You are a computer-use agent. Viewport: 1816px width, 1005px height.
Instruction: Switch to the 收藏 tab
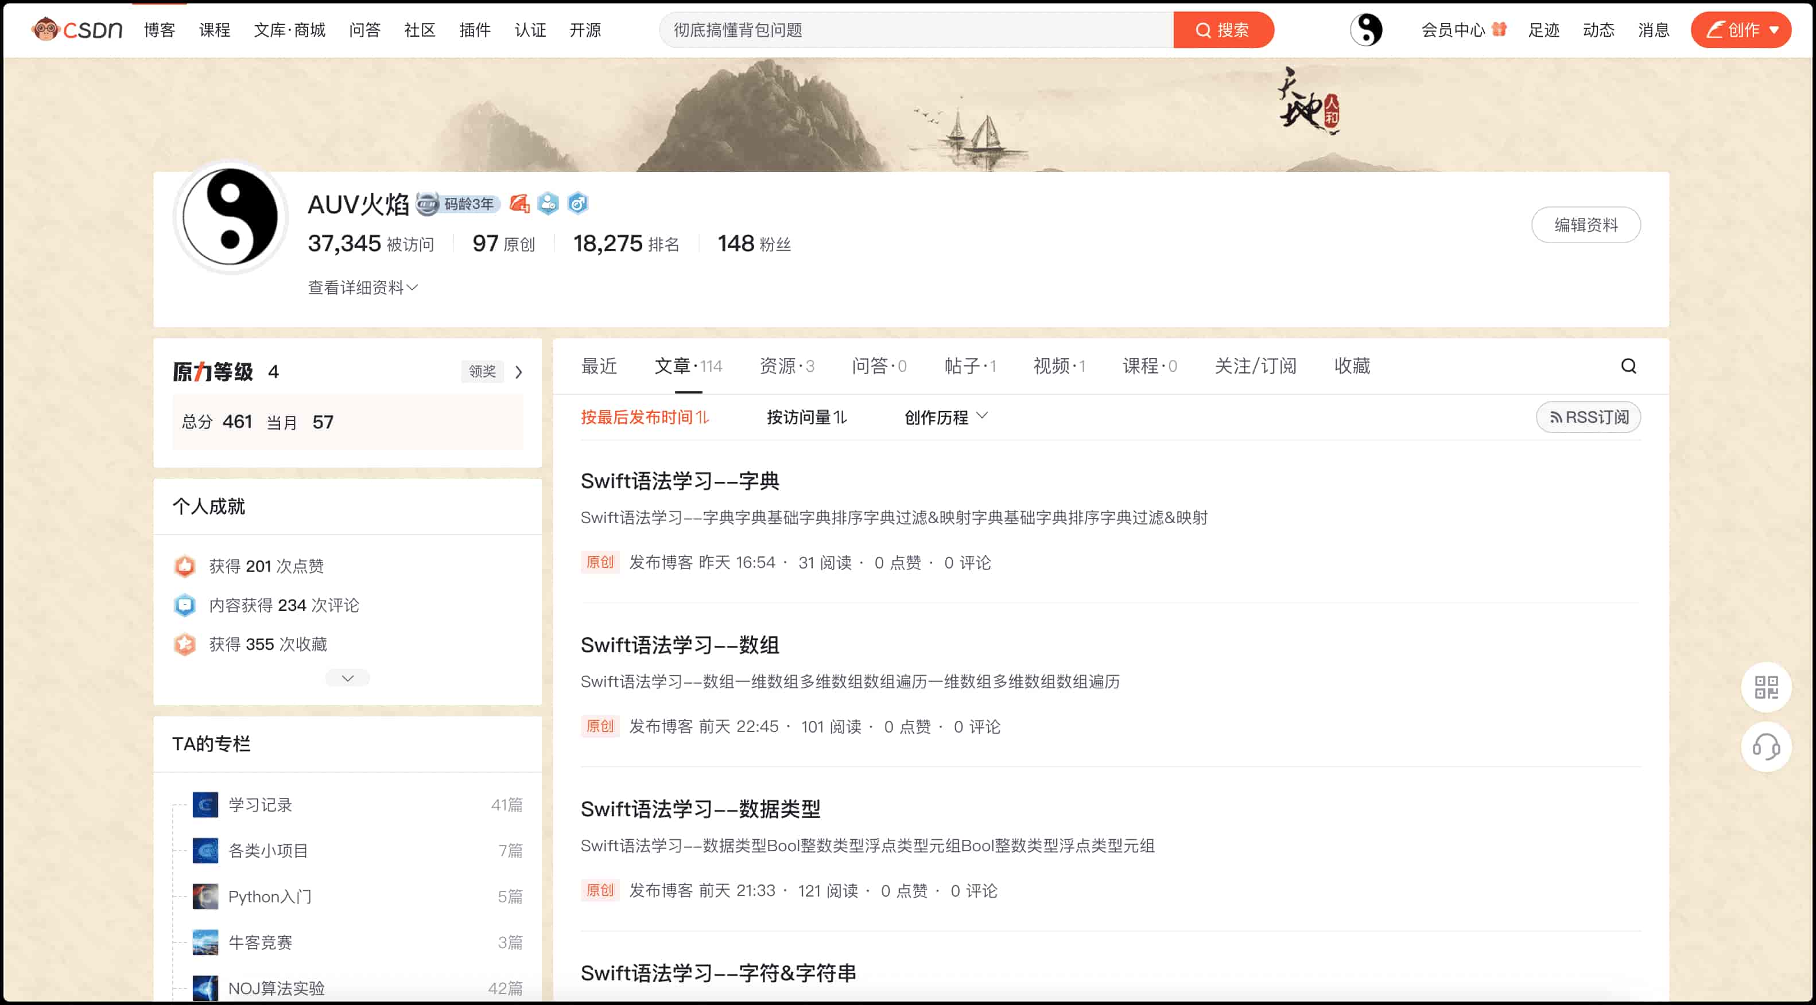[1352, 366]
